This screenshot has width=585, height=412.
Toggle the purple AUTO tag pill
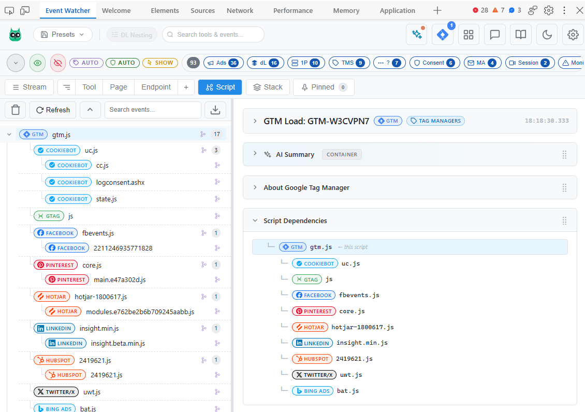pos(86,63)
